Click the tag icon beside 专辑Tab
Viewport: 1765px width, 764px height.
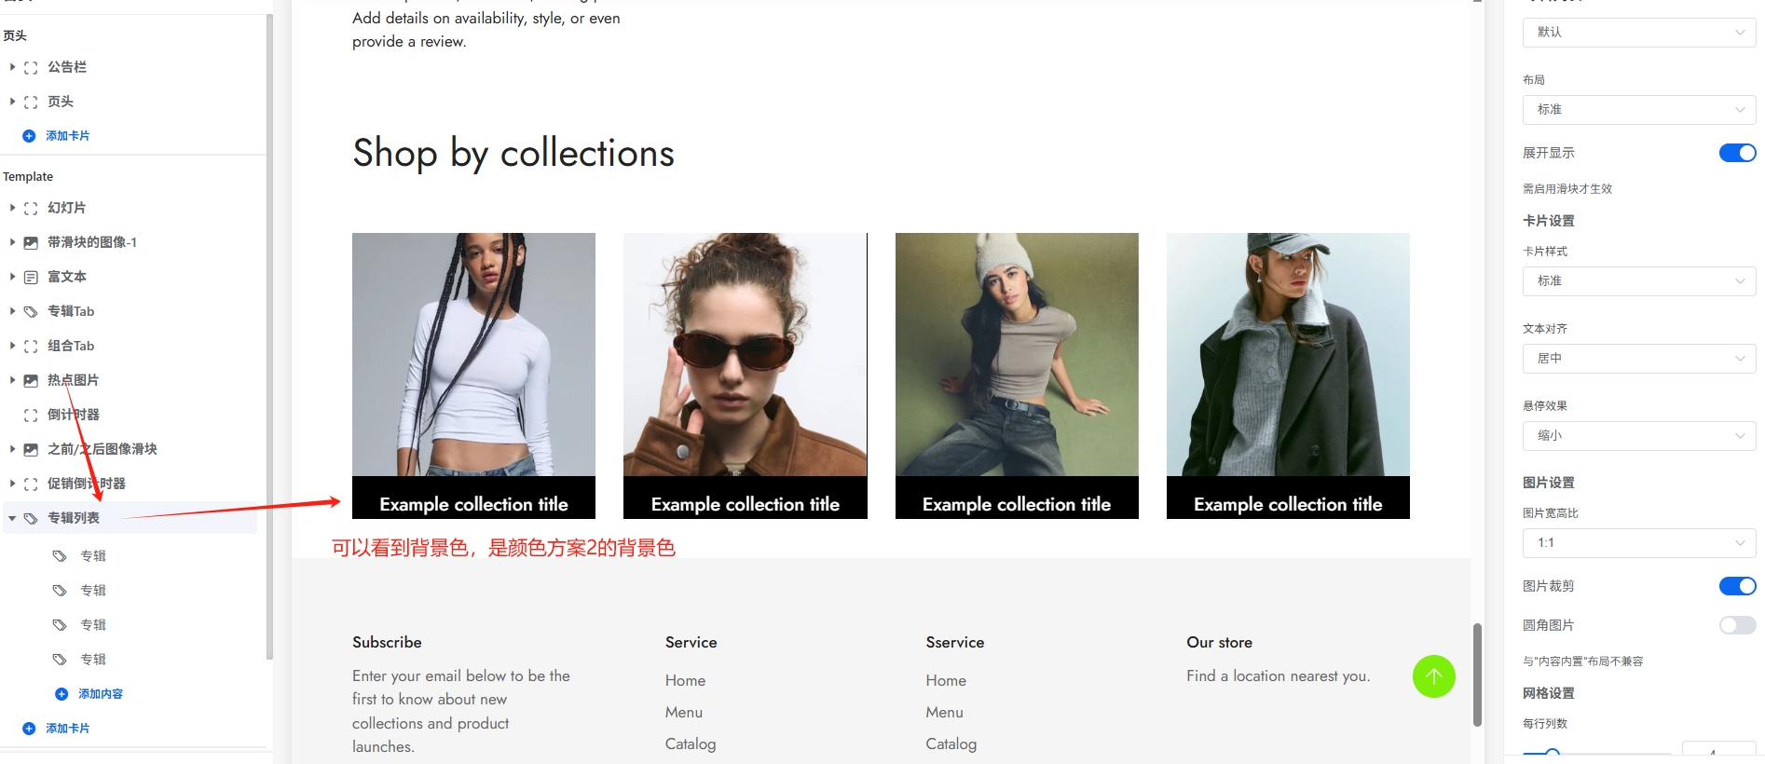[x=31, y=311]
